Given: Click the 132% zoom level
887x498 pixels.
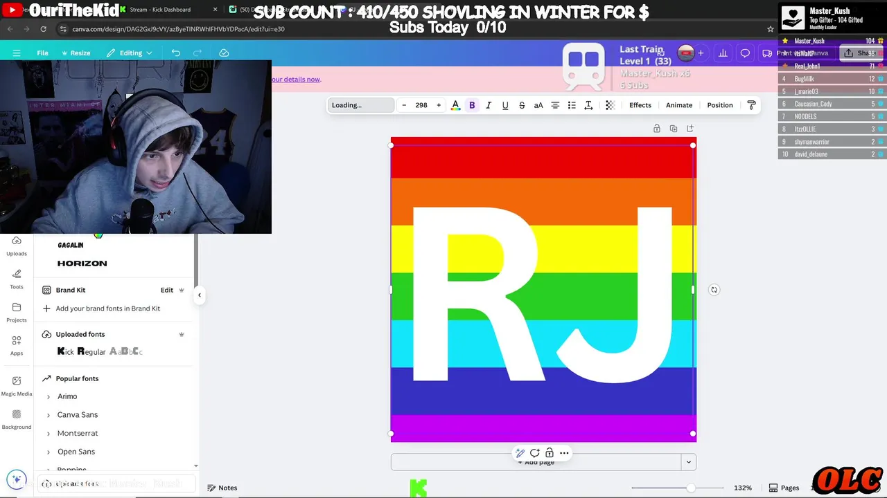Looking at the screenshot, I should tap(743, 488).
